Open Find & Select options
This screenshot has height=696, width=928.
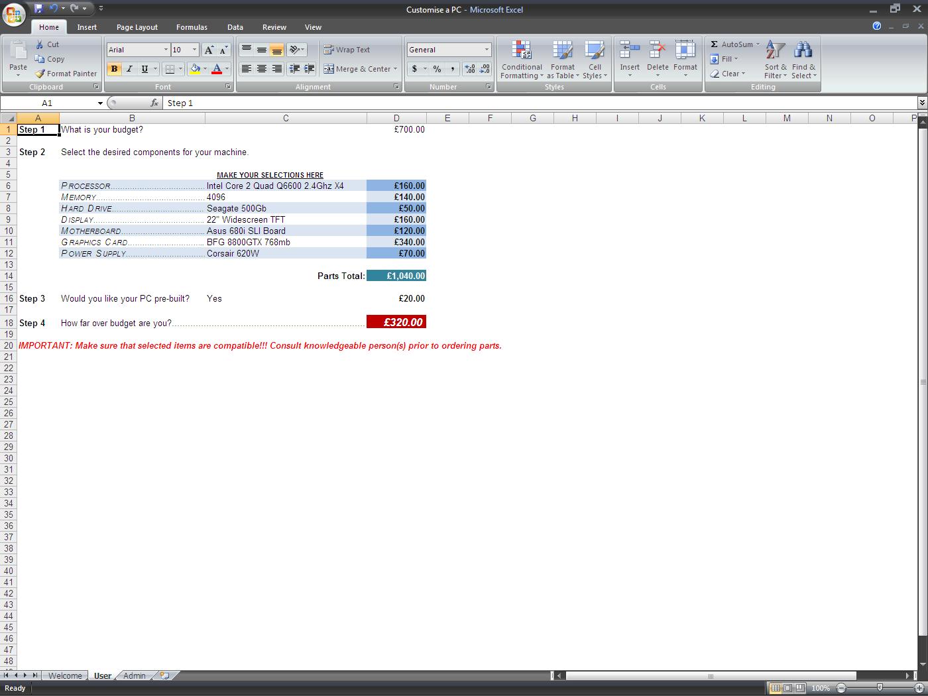(x=803, y=60)
